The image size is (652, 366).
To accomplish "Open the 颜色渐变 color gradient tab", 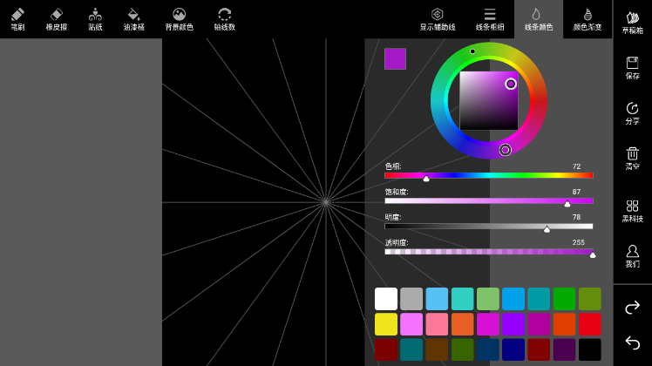I will click(587, 19).
